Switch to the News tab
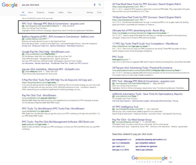The height and width of the screenshot is (165, 196). 30,13
